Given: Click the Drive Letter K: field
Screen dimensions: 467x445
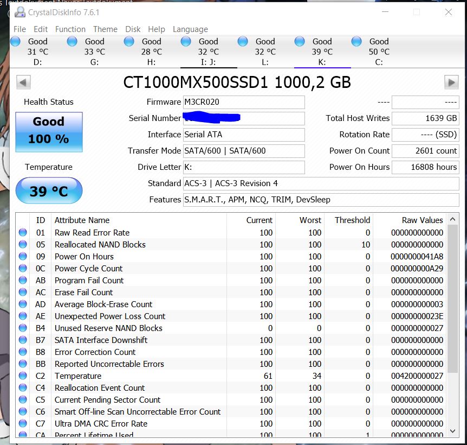Looking at the screenshot, I should (x=244, y=167).
